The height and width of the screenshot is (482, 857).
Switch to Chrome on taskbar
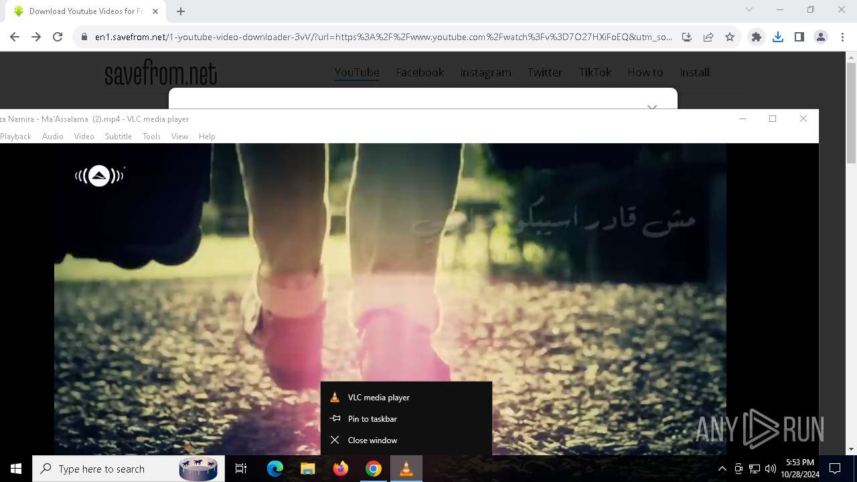pos(374,469)
